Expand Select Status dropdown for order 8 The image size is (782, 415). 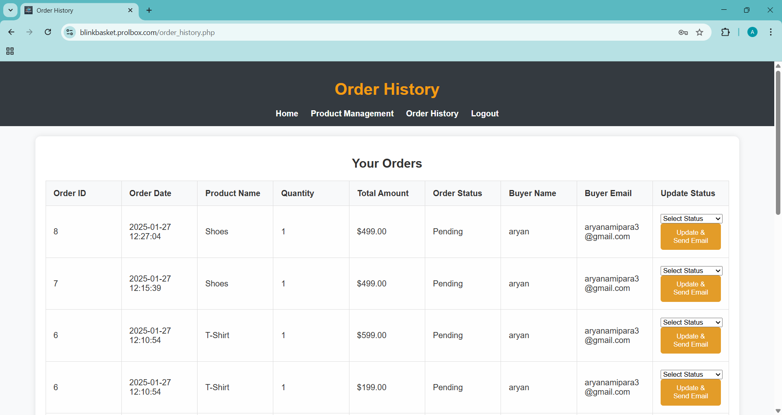(x=691, y=218)
